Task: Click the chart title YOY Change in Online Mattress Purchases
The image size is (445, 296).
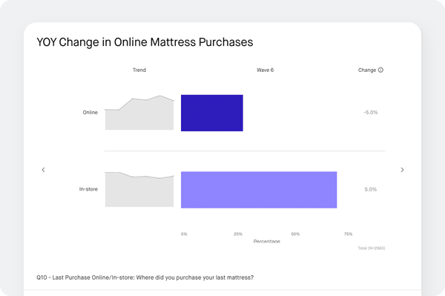Action: (x=145, y=42)
